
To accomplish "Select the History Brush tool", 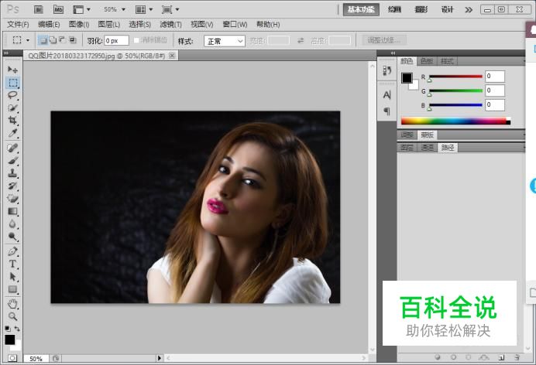I will coord(12,186).
